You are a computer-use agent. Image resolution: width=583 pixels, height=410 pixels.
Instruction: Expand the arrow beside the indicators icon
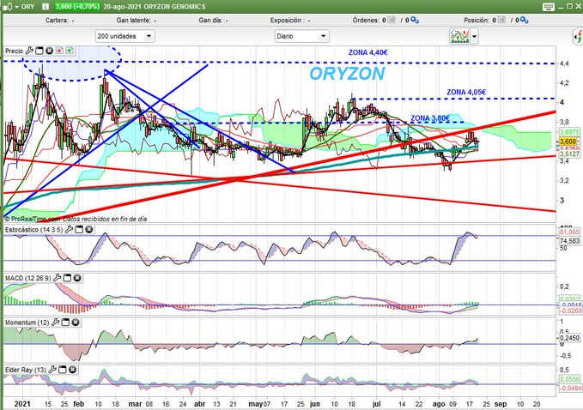coord(474,36)
